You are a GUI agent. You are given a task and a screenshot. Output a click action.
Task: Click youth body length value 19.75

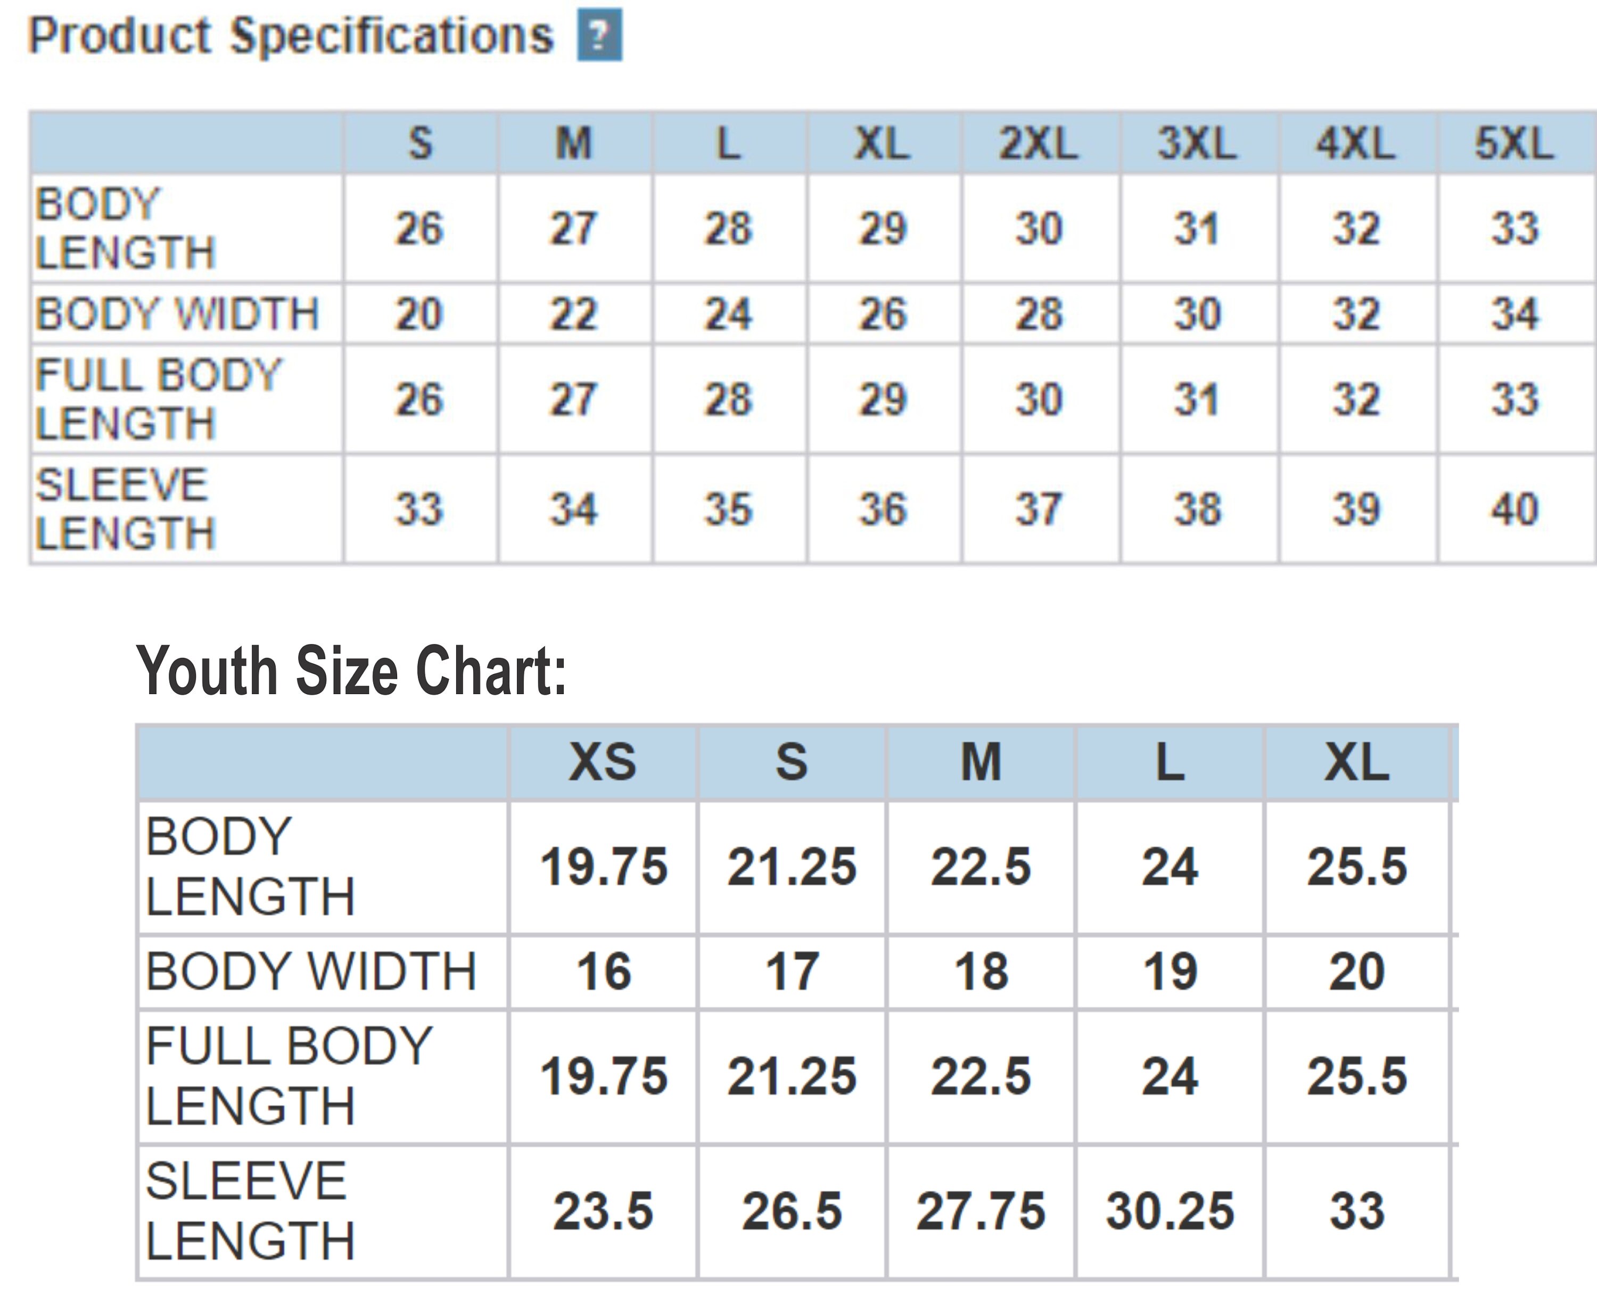click(x=604, y=867)
